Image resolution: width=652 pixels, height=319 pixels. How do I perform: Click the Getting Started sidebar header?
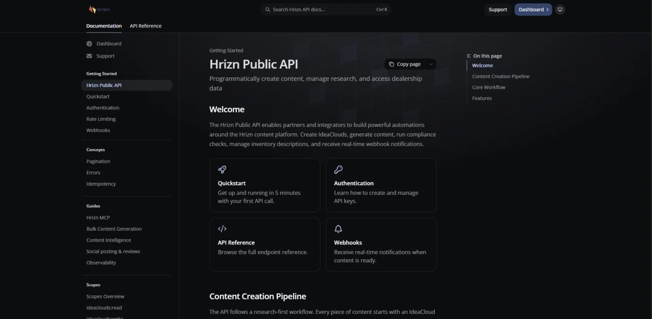point(102,73)
